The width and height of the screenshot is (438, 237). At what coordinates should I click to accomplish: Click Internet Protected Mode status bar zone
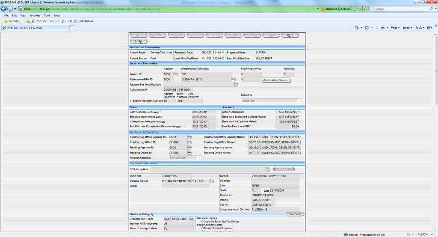tap(364, 234)
